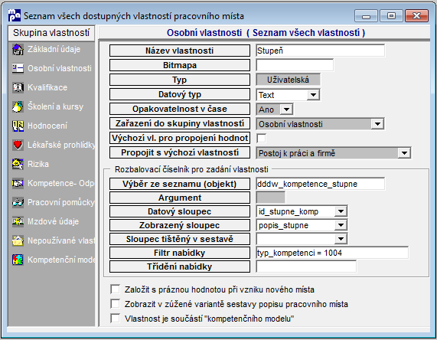Select the Lékařské prohlídky heart icon

coord(18,145)
